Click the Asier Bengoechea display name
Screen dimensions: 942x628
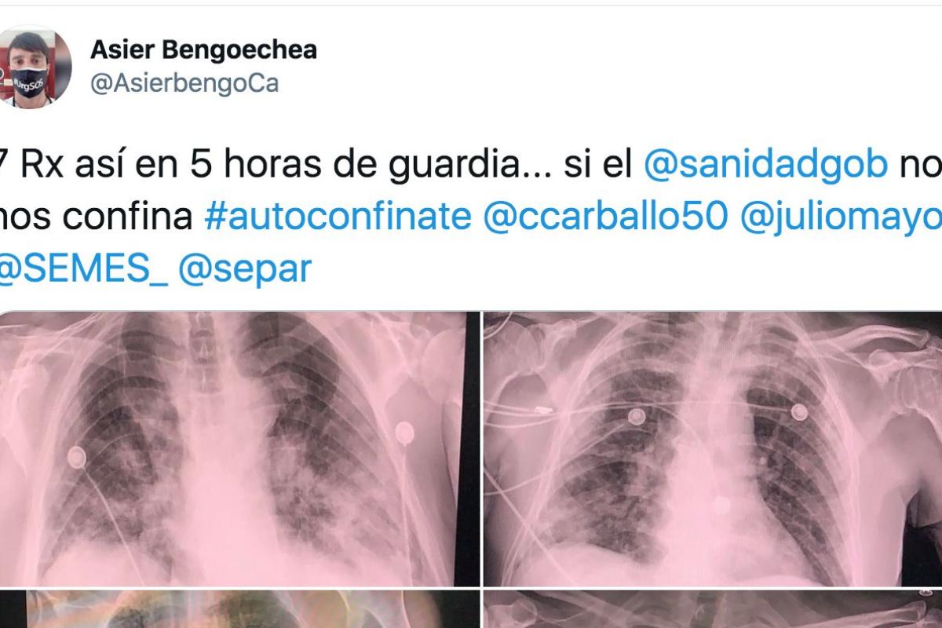click(204, 50)
